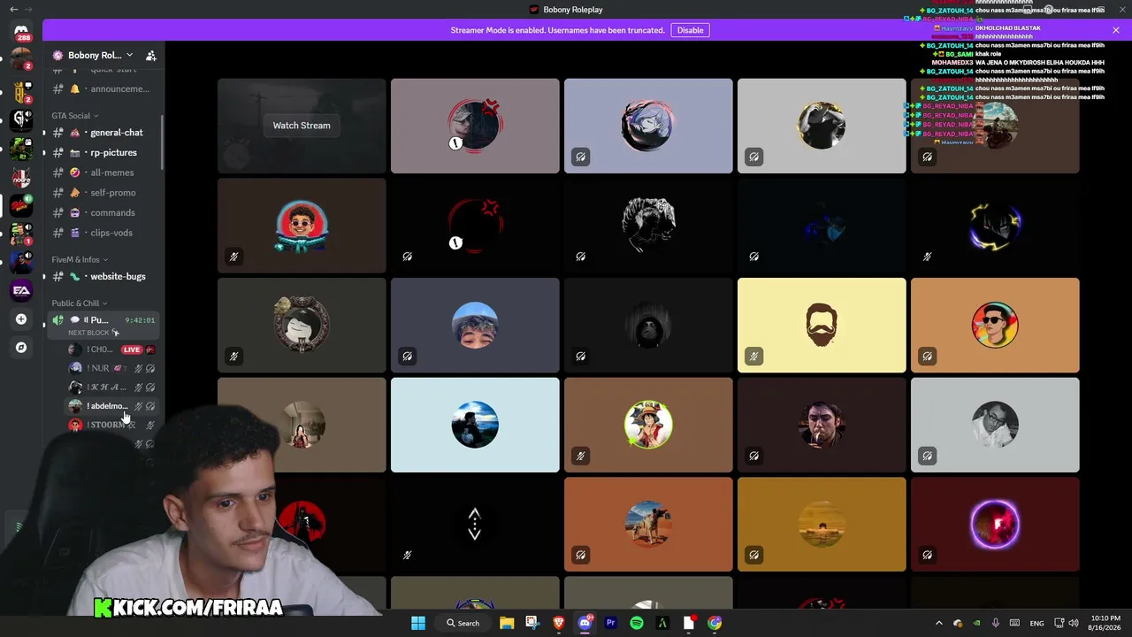
Task: Go back with the top-left arrow
Action: click(13, 10)
